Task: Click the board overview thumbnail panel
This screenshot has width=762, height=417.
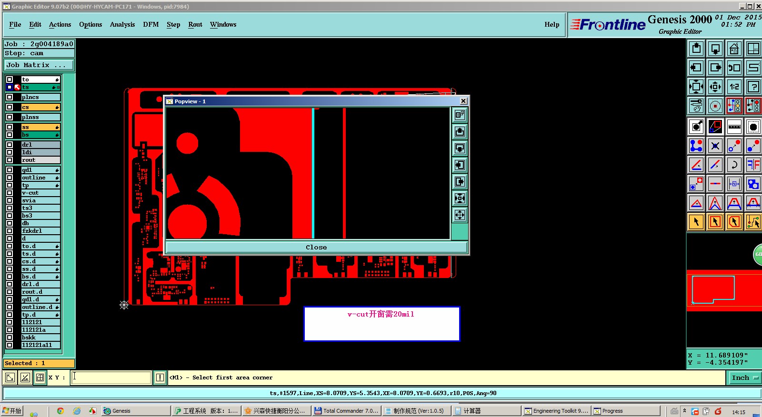Action: pyautogui.click(x=724, y=290)
